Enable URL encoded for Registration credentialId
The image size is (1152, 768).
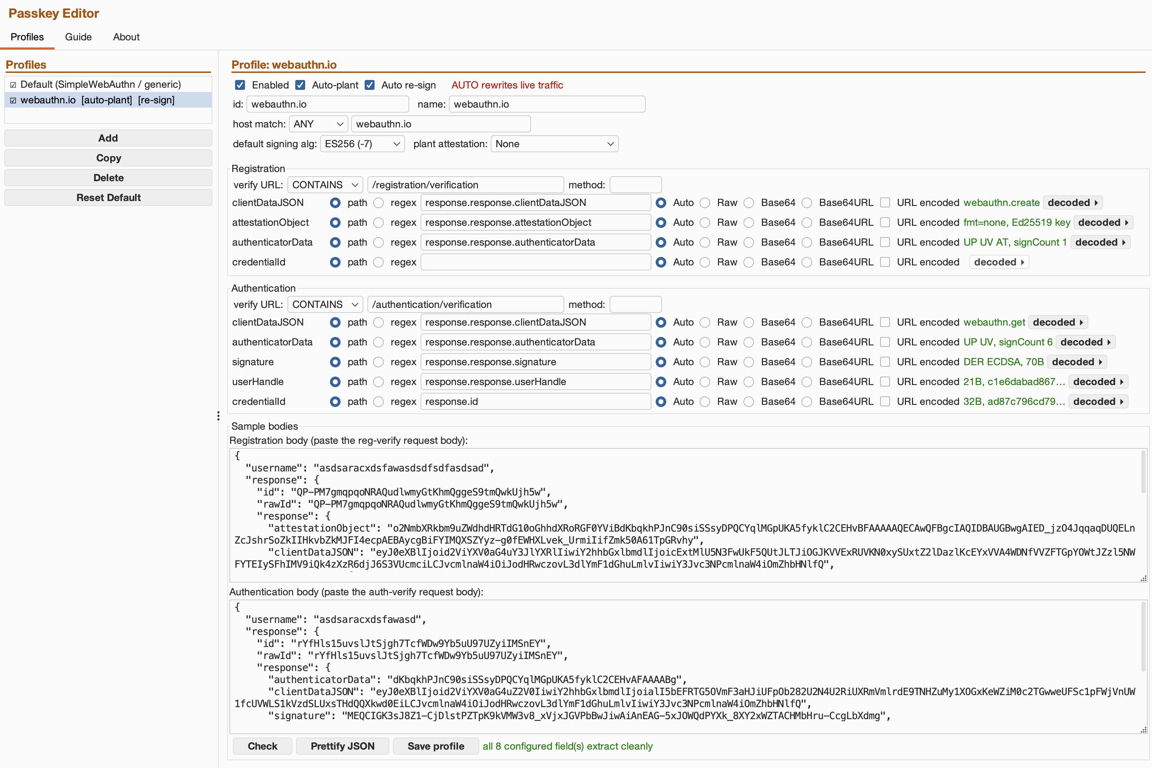[885, 262]
